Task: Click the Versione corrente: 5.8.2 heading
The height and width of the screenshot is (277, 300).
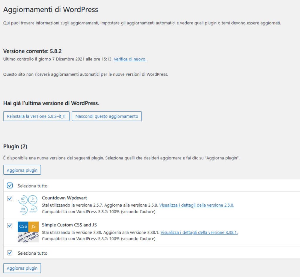Action: coord(32,51)
